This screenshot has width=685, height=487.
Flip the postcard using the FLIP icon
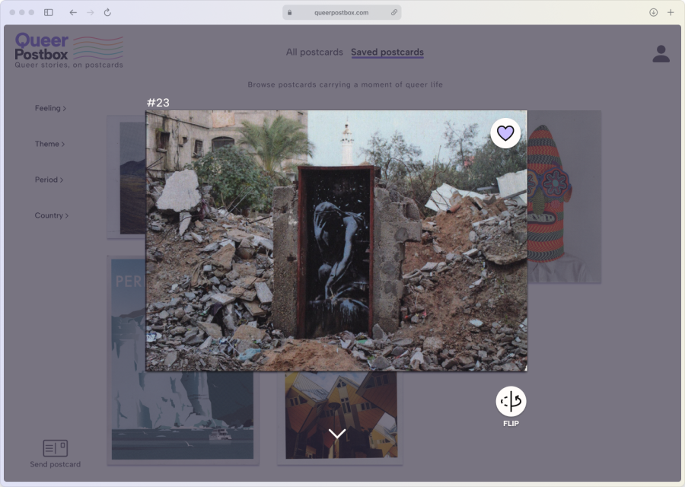pyautogui.click(x=511, y=401)
